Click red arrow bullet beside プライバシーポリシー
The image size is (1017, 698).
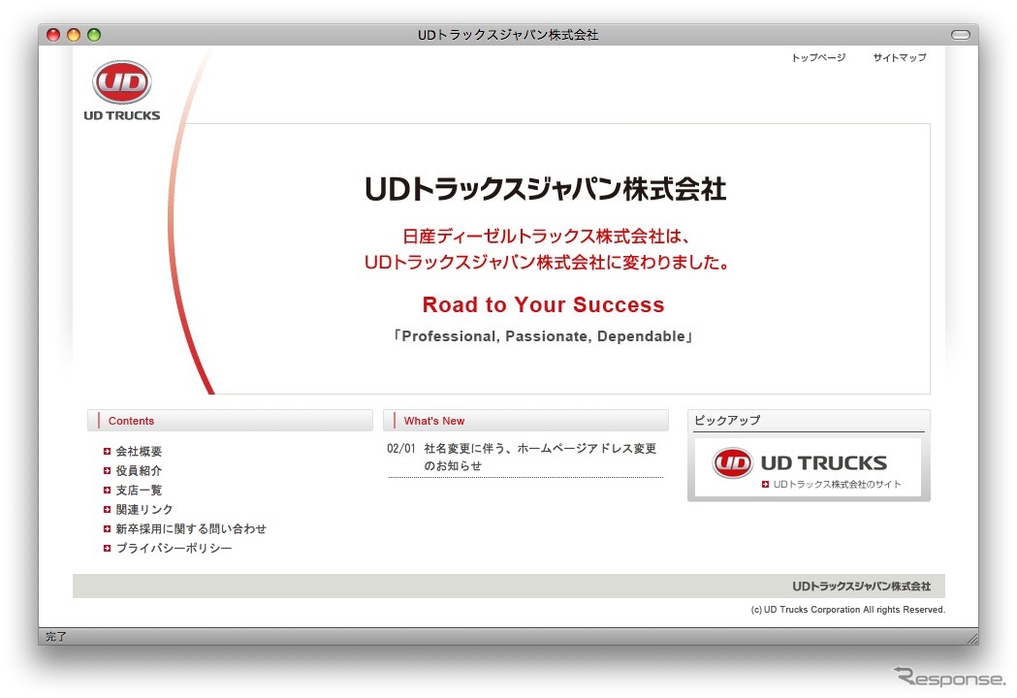tap(107, 548)
